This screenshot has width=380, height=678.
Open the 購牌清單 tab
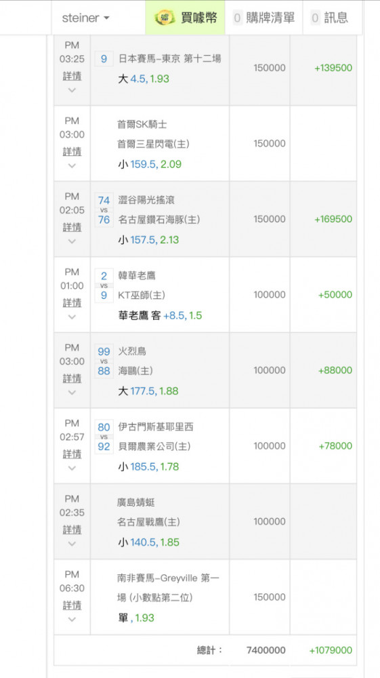264,18
